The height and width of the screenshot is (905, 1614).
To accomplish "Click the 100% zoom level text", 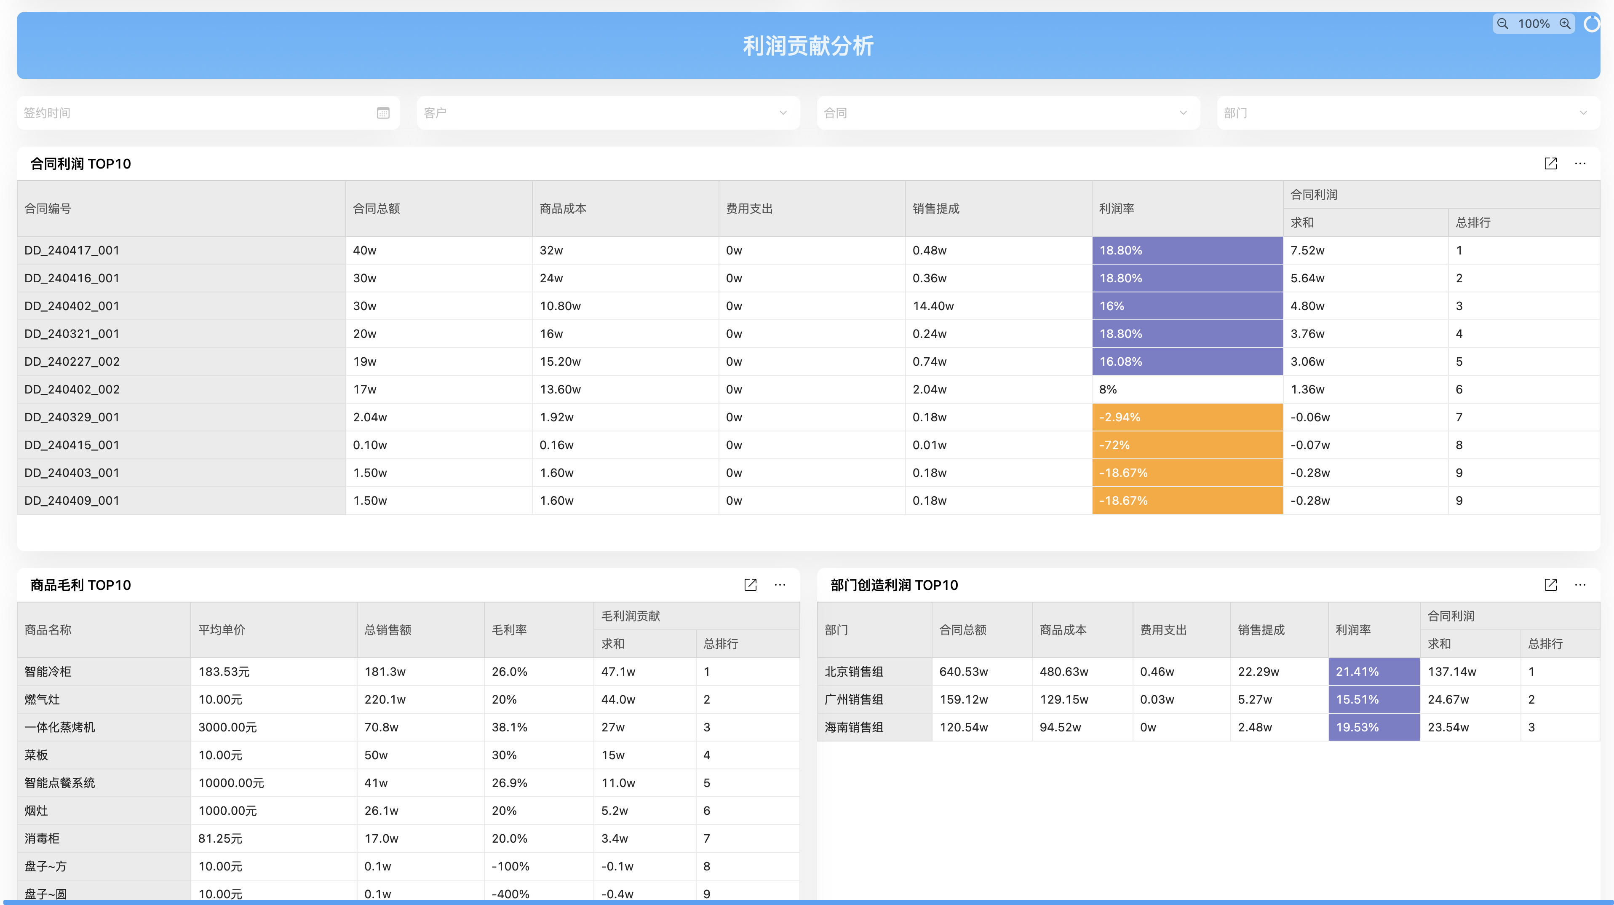I will [x=1534, y=24].
